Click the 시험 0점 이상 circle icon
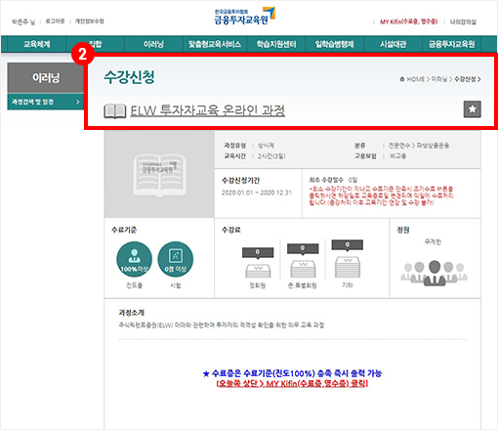The image size is (498, 430). click(176, 259)
